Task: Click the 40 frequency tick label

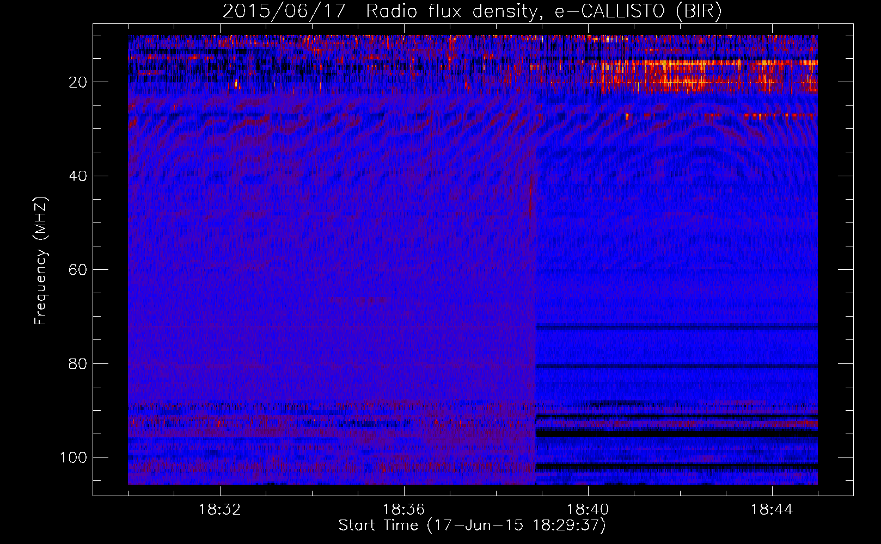Action: coord(78,176)
